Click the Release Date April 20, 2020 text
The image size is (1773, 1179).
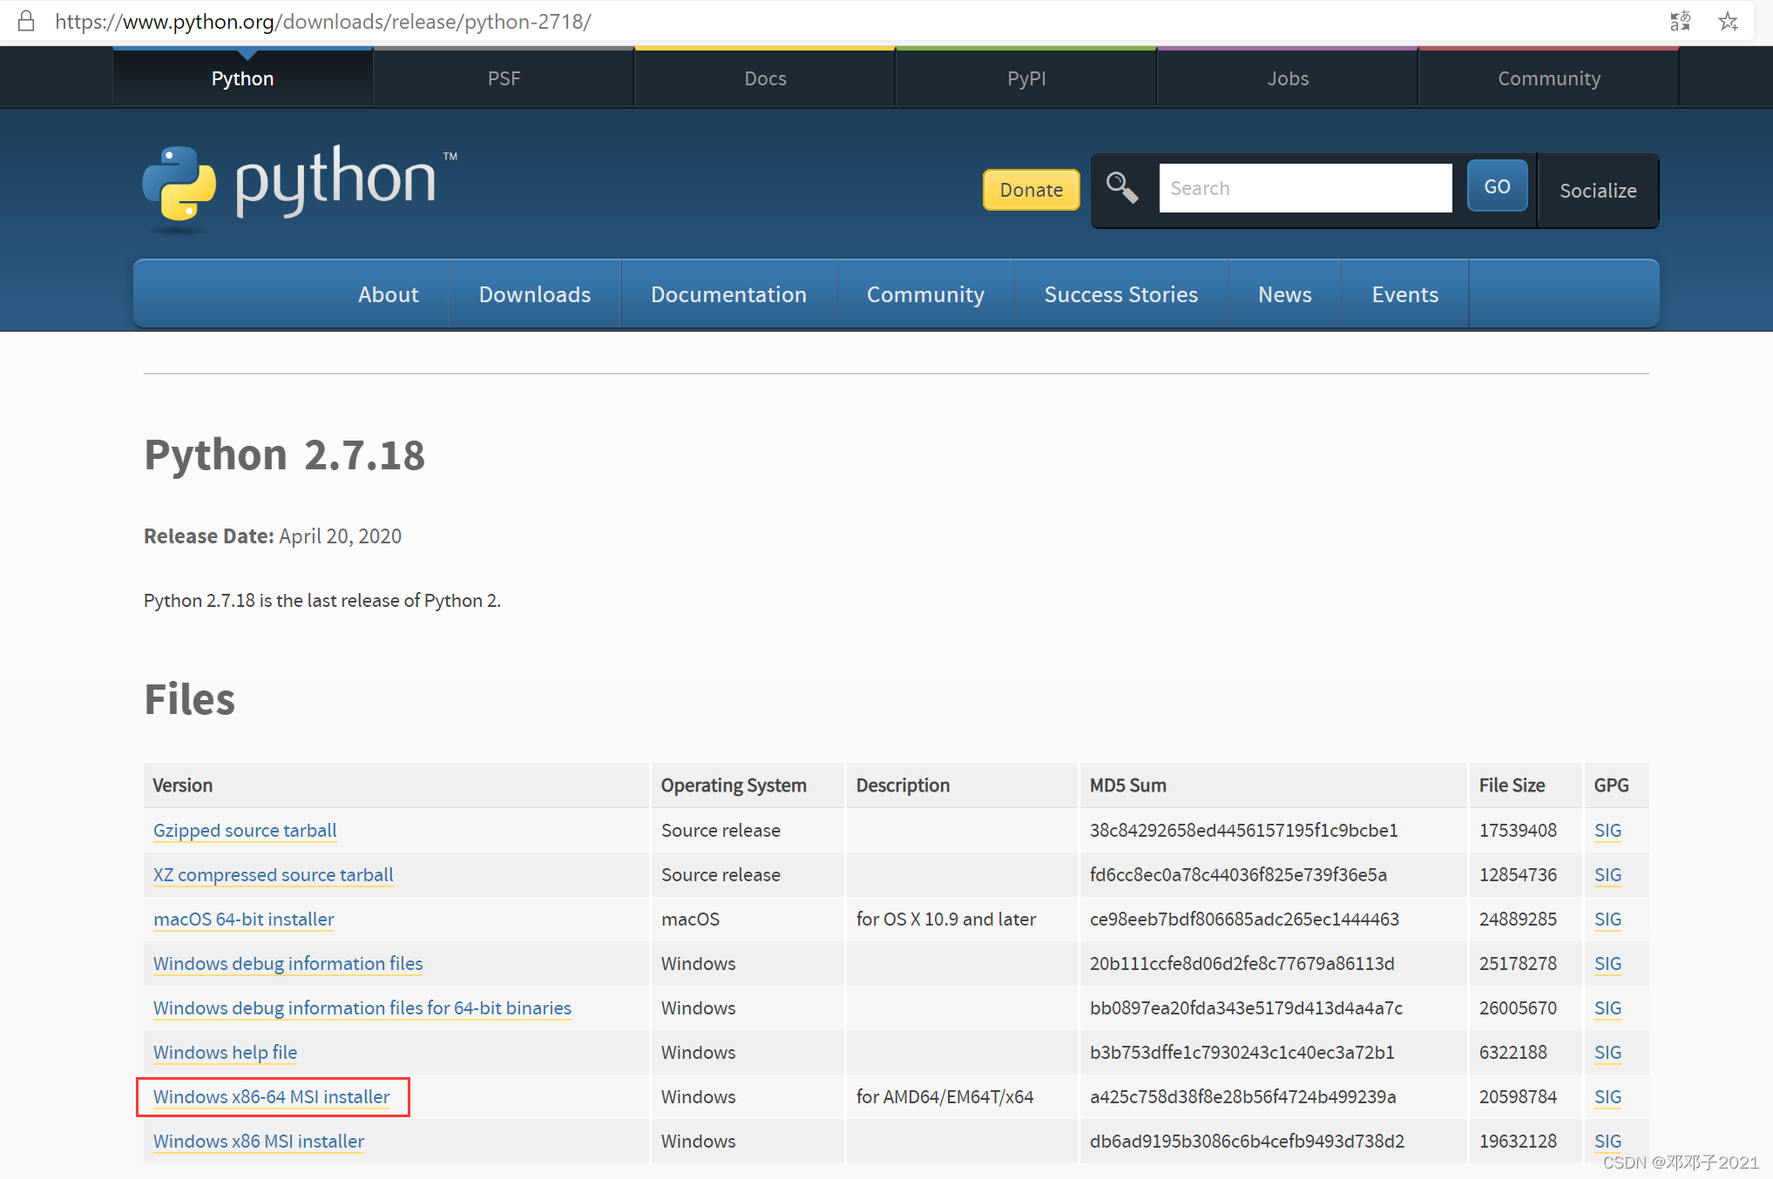(273, 536)
